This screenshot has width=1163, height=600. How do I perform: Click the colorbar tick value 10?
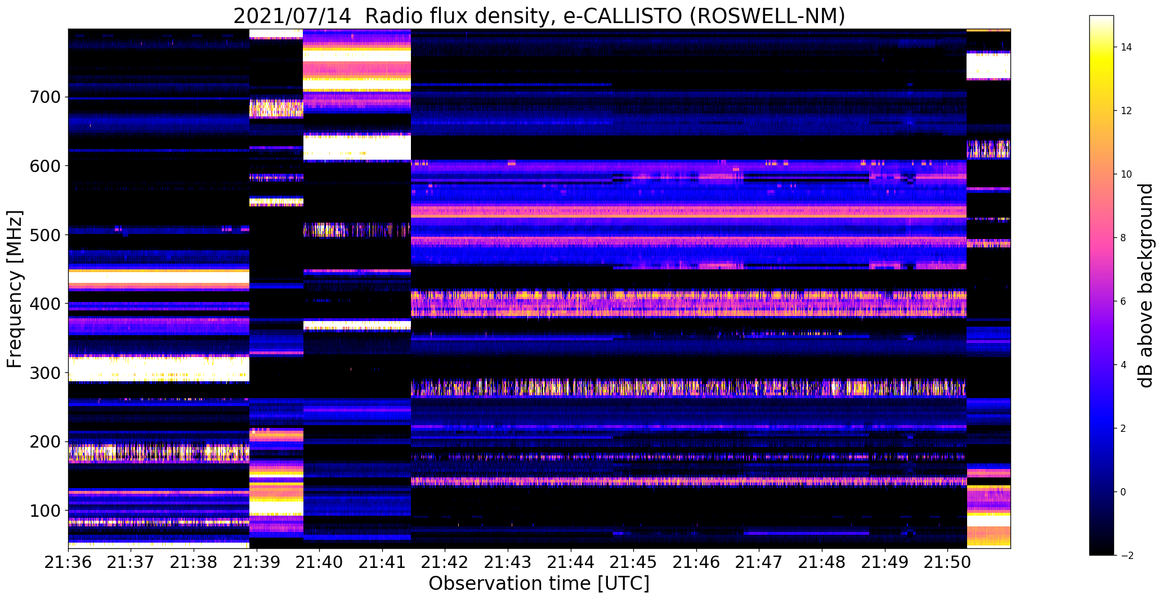point(1126,174)
